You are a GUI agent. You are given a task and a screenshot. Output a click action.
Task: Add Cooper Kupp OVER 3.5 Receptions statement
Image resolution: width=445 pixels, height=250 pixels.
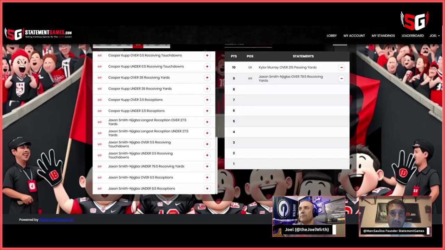click(x=207, y=100)
